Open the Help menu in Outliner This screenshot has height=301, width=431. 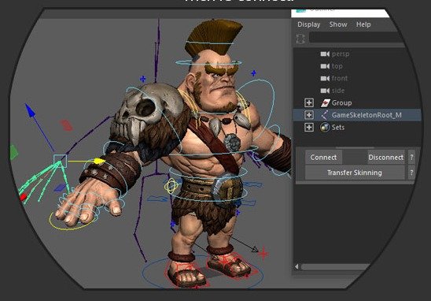tap(363, 24)
